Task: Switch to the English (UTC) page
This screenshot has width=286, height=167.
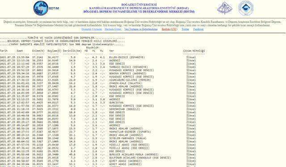Action: coord(169,29)
